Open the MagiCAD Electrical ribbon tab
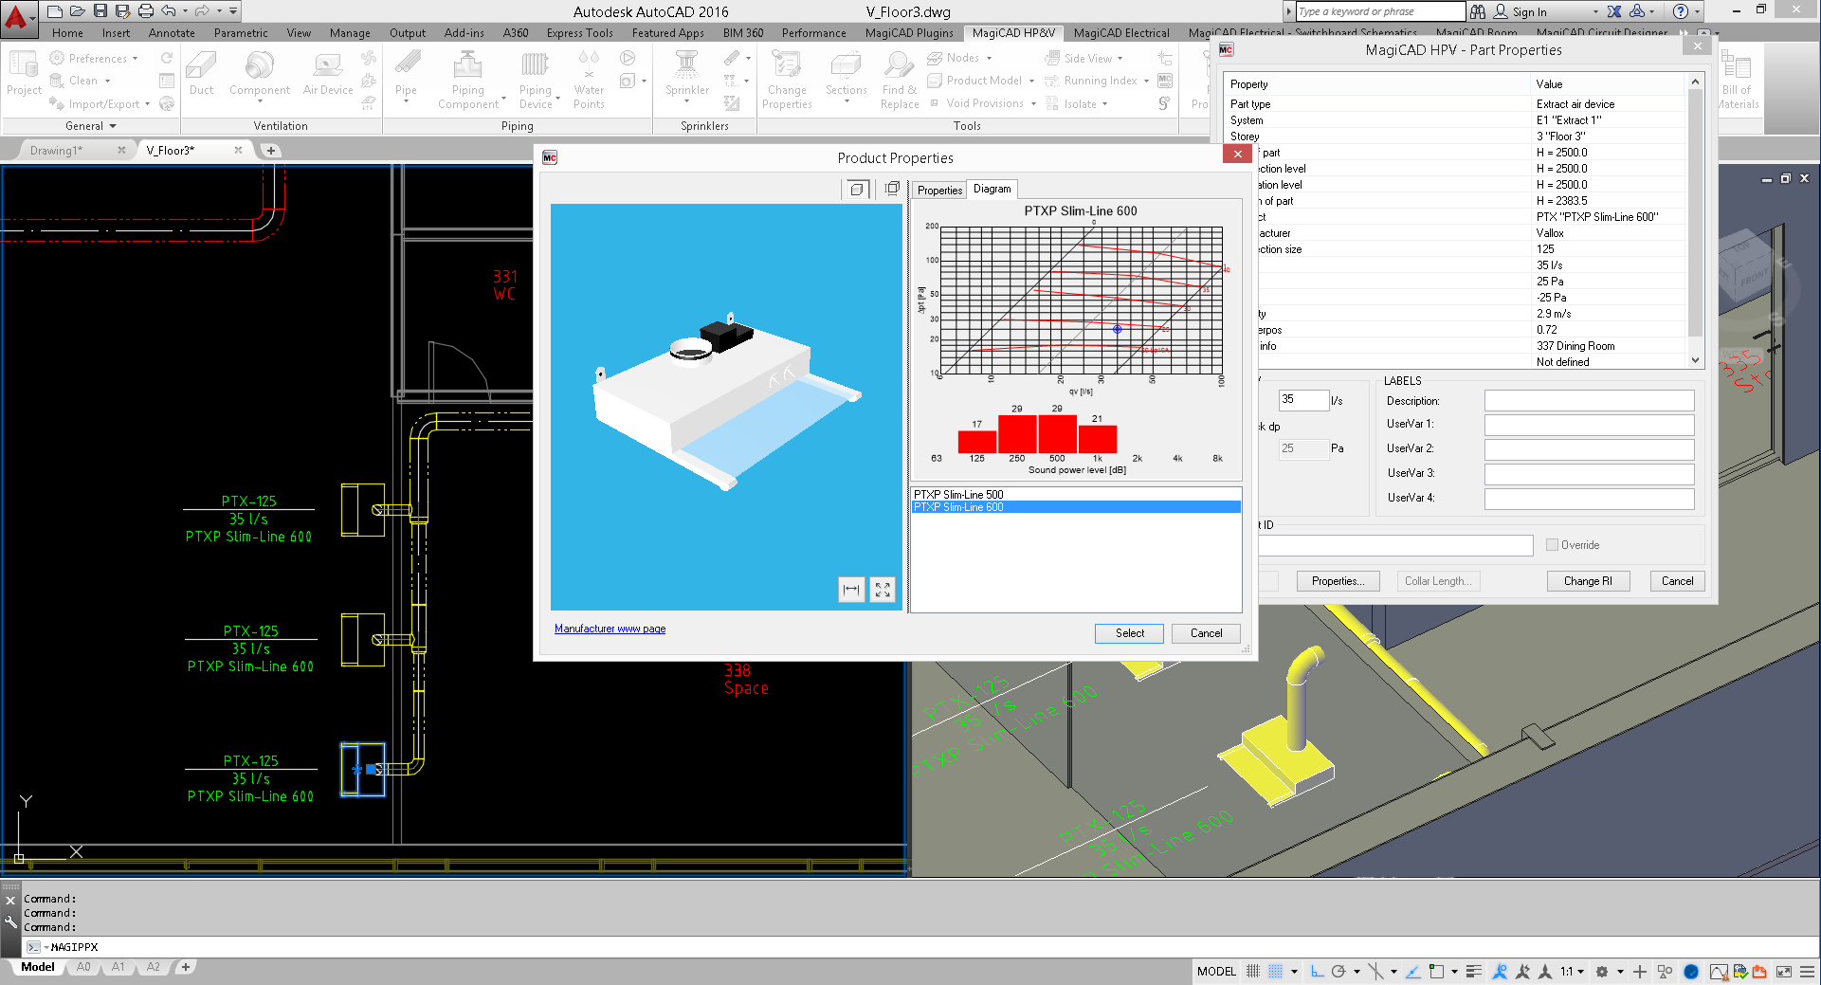Image resolution: width=1821 pixels, height=985 pixels. tap(1121, 33)
